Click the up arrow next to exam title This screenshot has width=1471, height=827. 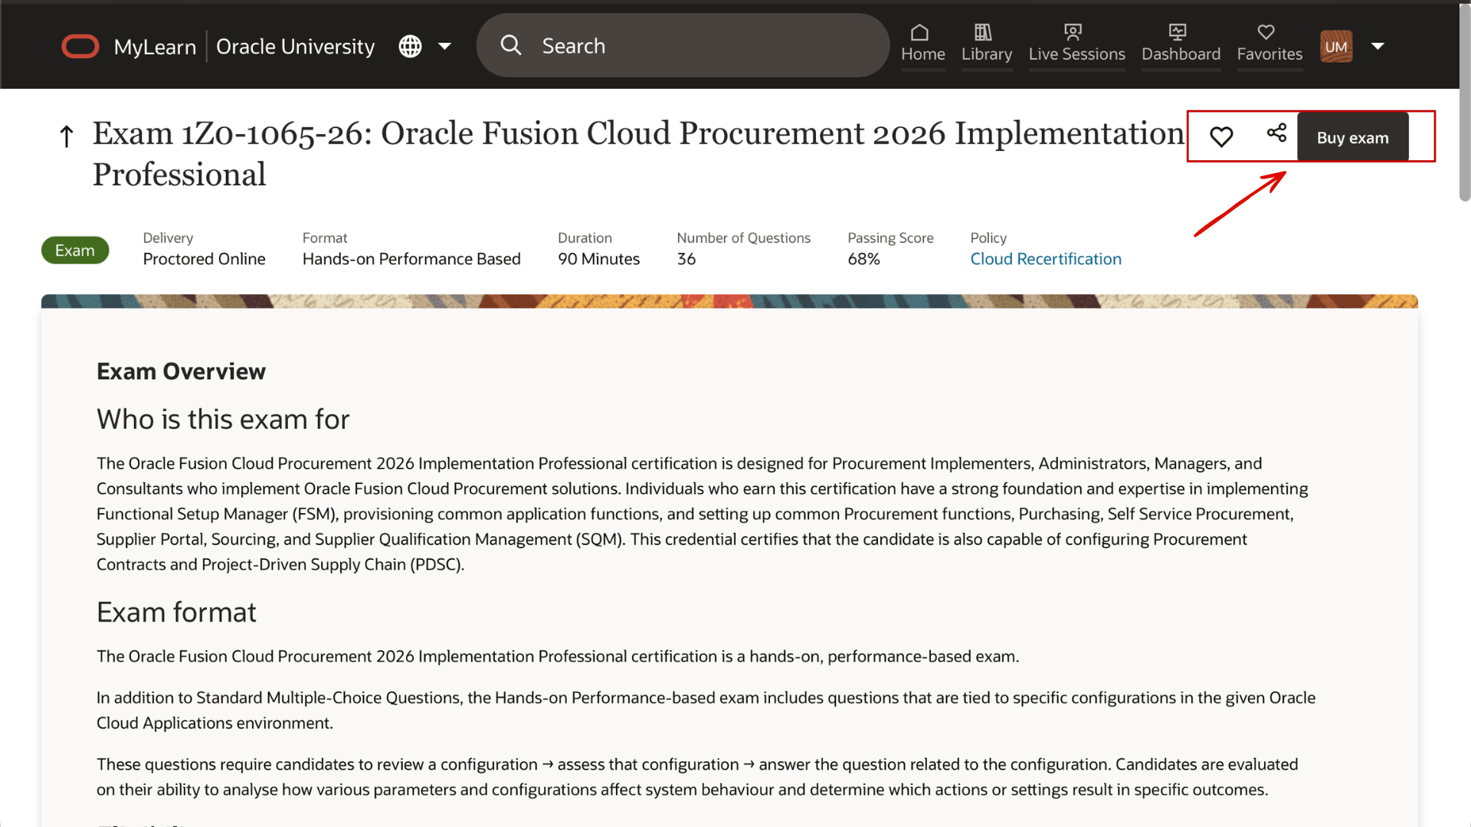click(66, 136)
